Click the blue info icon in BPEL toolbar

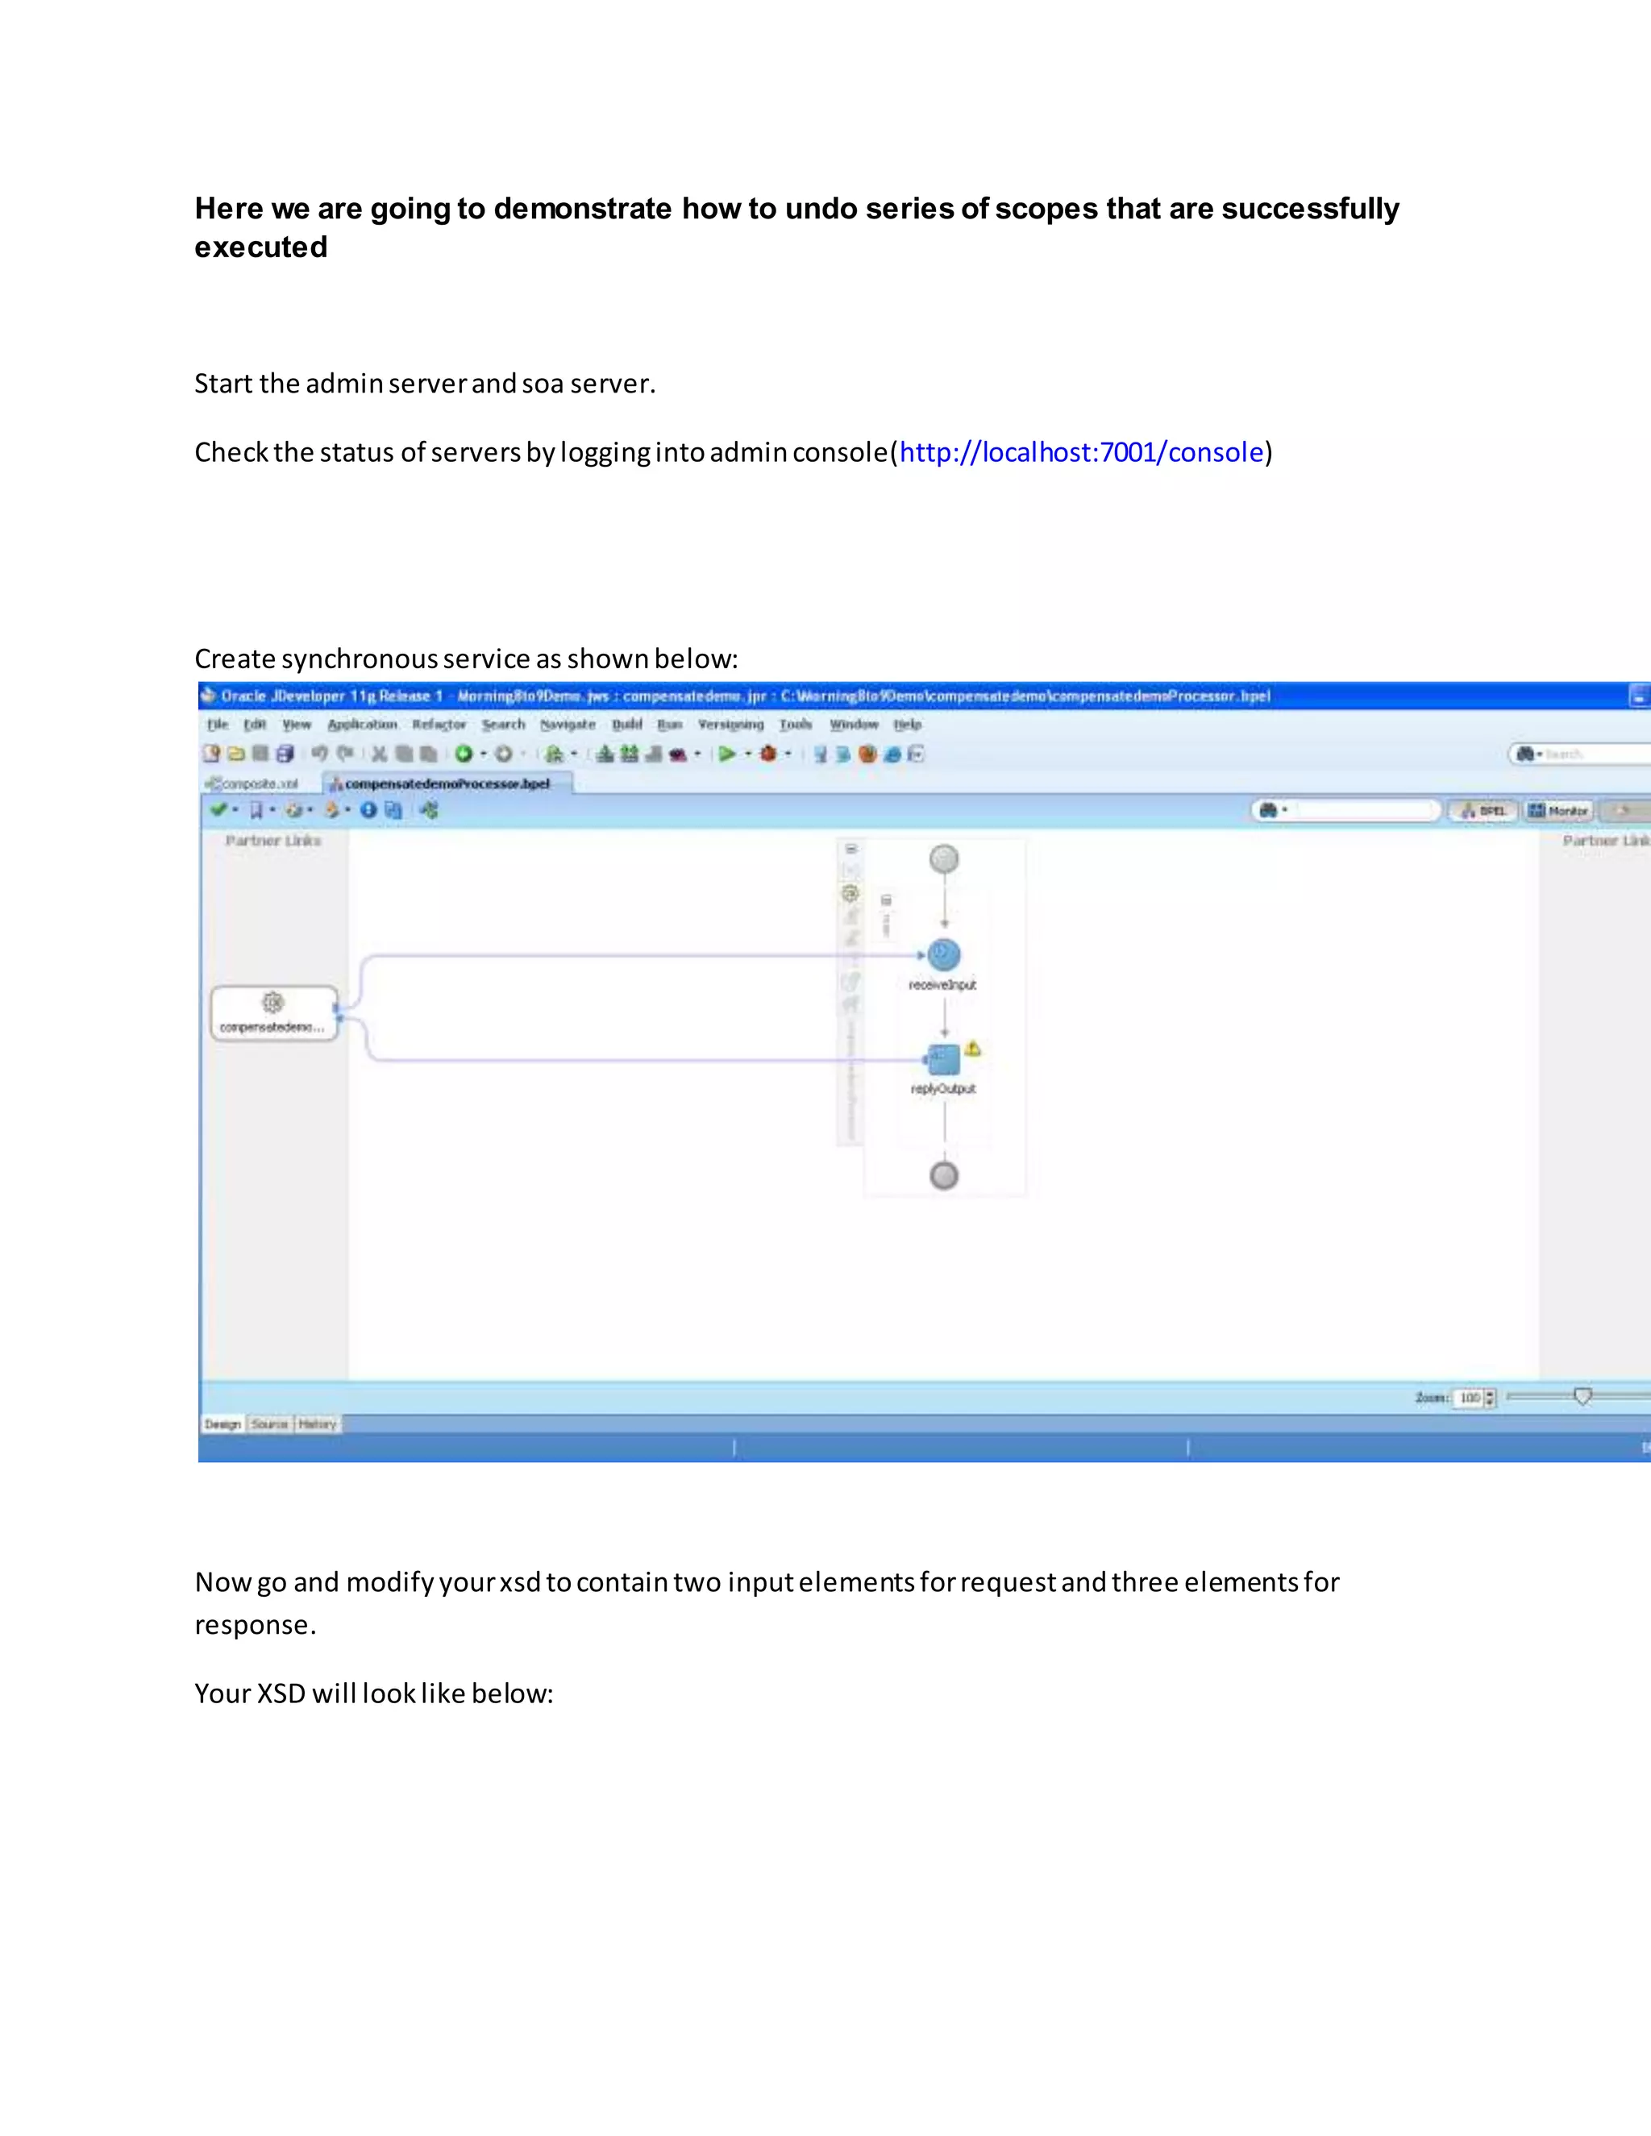click(368, 810)
